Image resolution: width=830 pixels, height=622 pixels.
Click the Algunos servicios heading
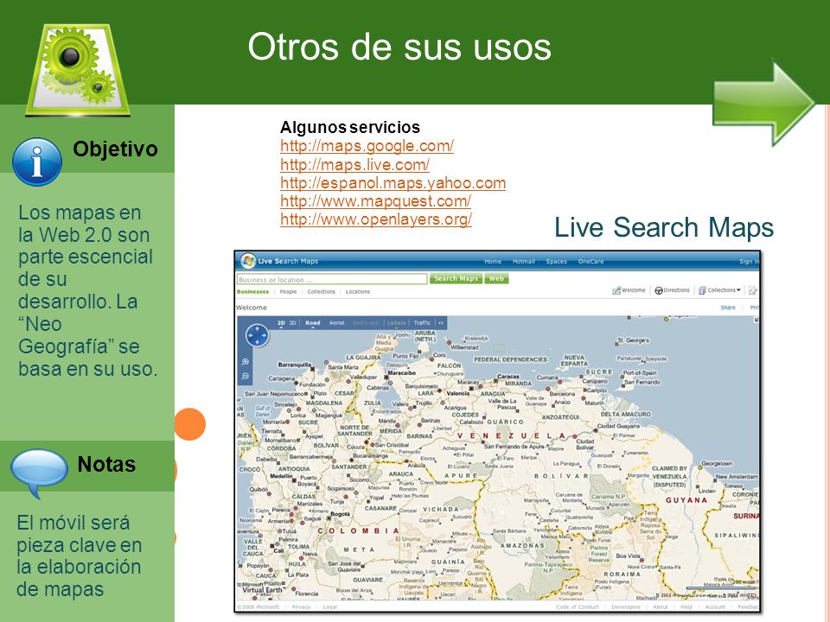click(x=350, y=127)
